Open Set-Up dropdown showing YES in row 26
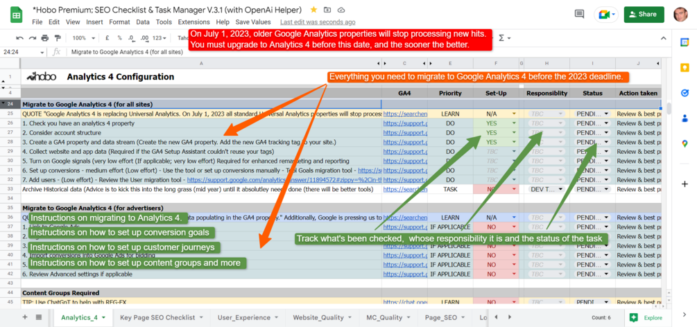 [515, 123]
